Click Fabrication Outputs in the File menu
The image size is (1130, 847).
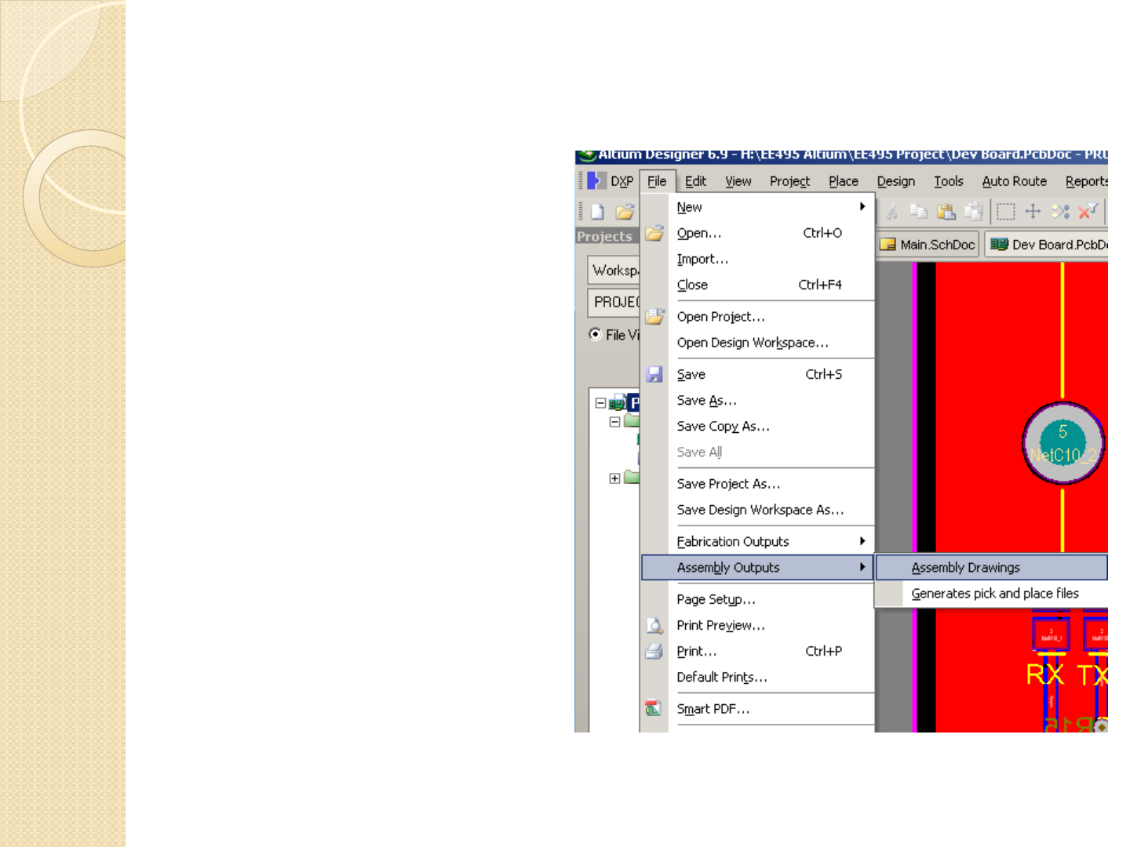(x=758, y=541)
